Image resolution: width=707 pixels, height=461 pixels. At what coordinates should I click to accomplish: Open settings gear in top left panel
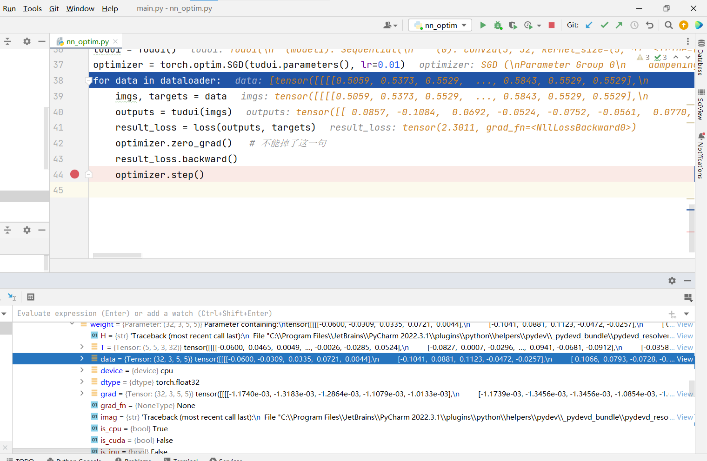click(x=27, y=41)
